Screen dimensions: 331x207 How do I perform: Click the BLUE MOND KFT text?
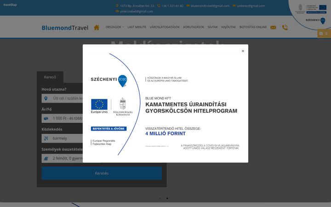[158, 98]
